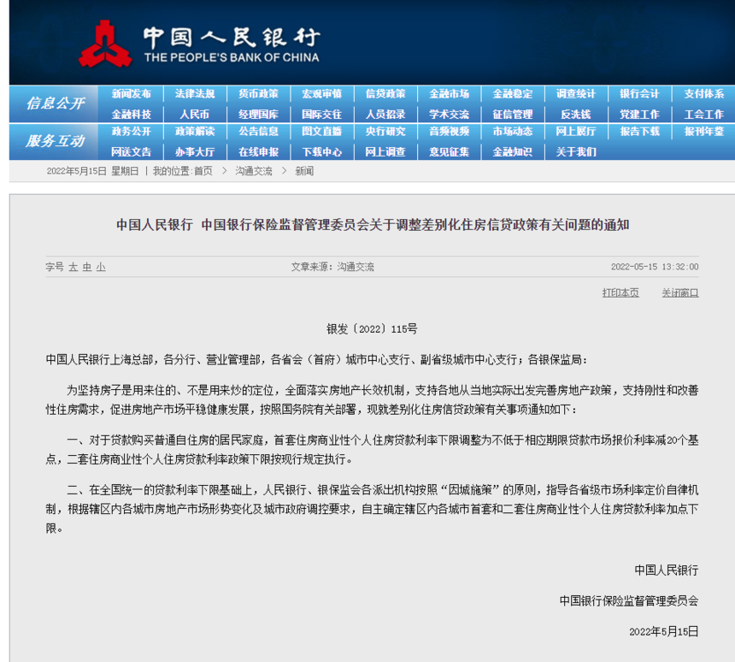Click the signature line 中国人民银行

coord(666,570)
